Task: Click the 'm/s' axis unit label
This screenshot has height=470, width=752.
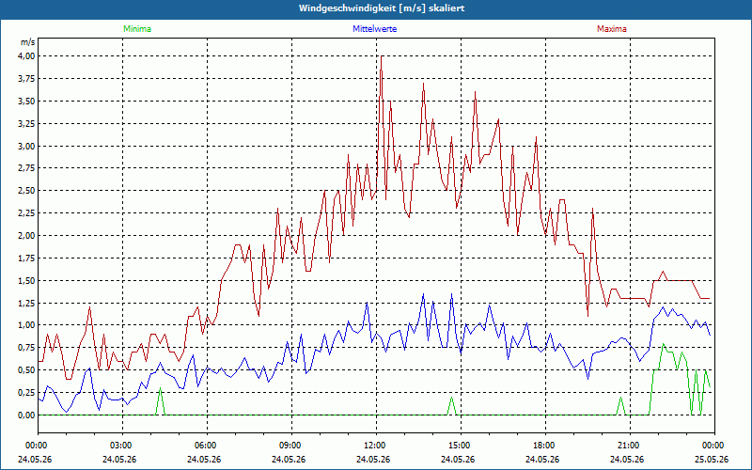Action: pos(27,42)
